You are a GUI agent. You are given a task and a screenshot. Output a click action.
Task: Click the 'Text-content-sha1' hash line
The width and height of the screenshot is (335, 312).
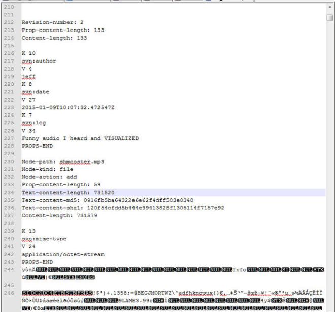click(x=123, y=208)
